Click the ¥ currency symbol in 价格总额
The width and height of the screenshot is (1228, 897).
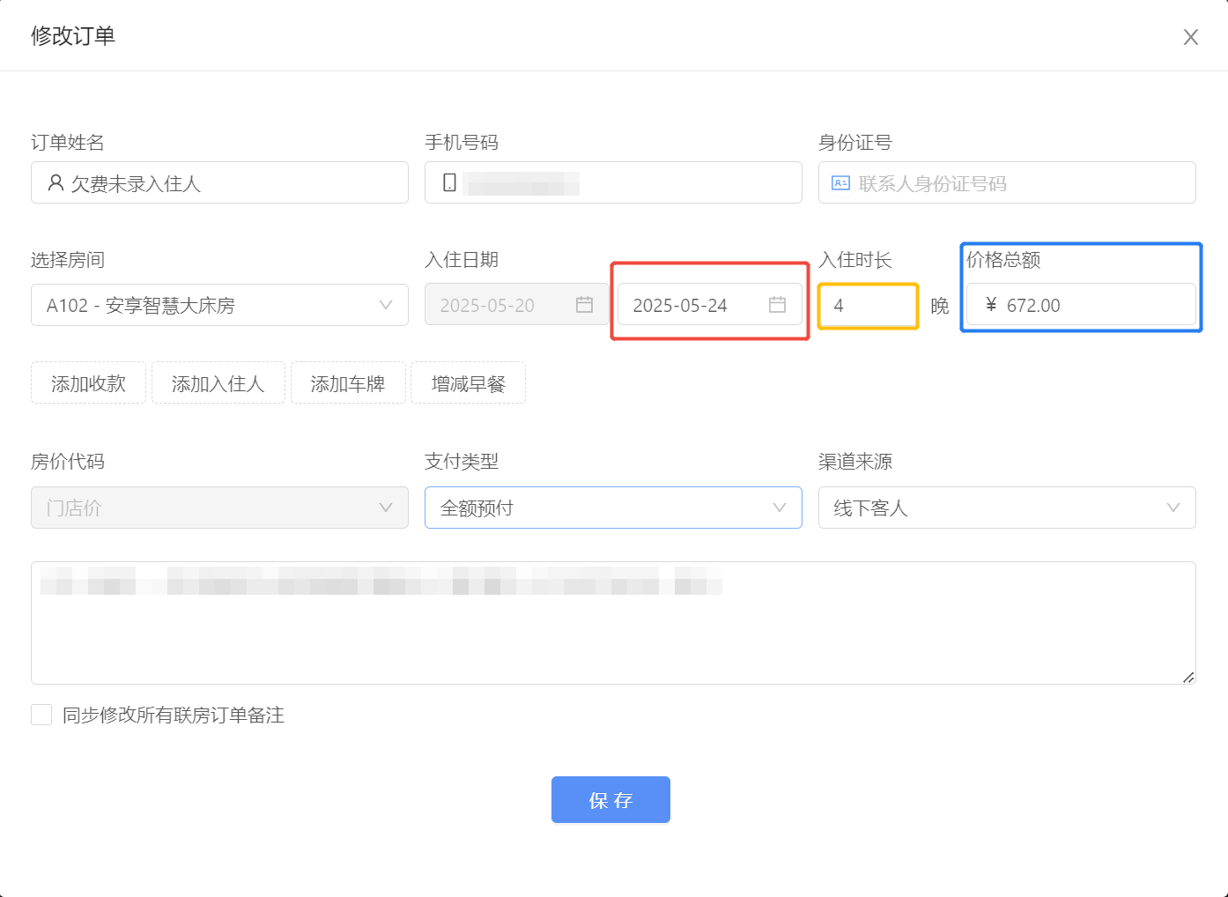click(x=991, y=305)
